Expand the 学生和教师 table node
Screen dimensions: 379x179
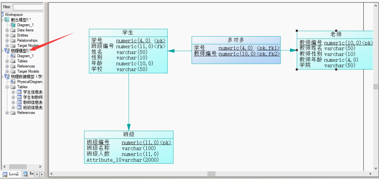(x=13, y=97)
